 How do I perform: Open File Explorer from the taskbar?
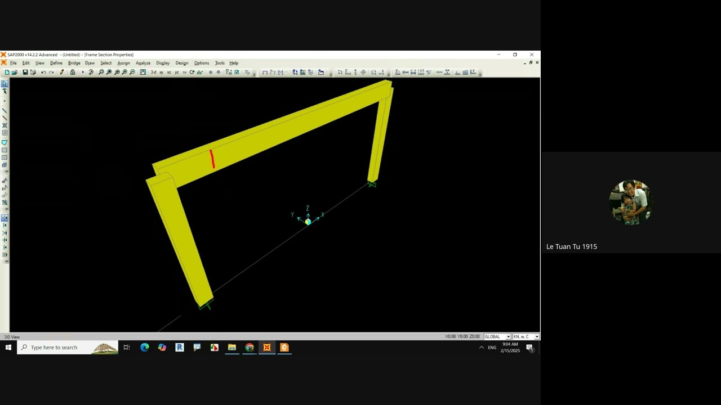click(232, 348)
